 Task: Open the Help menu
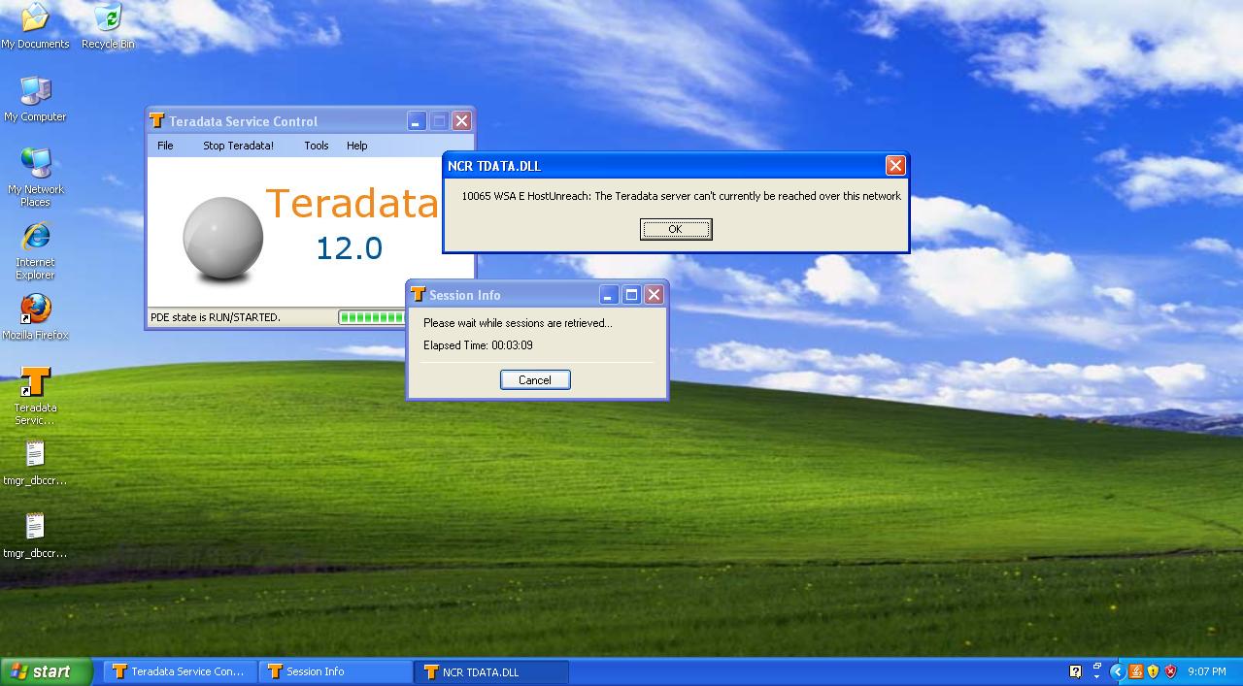(x=356, y=146)
